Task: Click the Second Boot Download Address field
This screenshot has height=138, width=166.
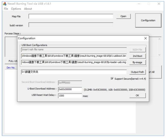Action: point(70,83)
